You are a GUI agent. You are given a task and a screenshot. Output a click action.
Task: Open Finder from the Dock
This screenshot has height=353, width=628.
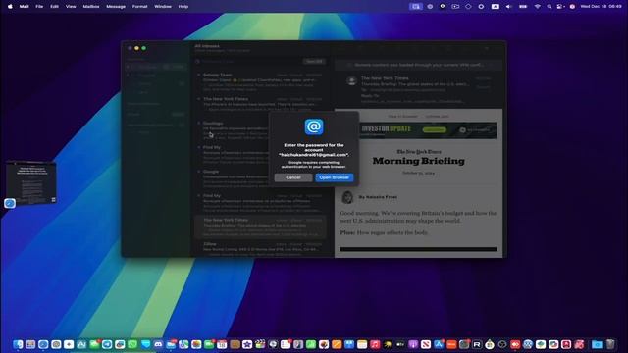pyautogui.click(x=18, y=344)
